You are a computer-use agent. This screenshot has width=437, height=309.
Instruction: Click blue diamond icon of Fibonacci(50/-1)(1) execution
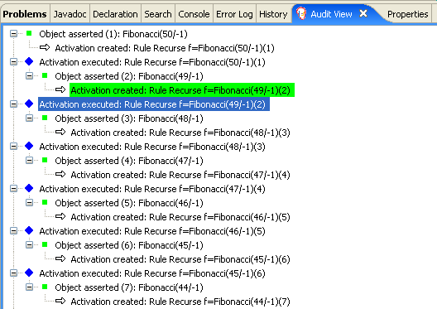[x=29, y=61]
